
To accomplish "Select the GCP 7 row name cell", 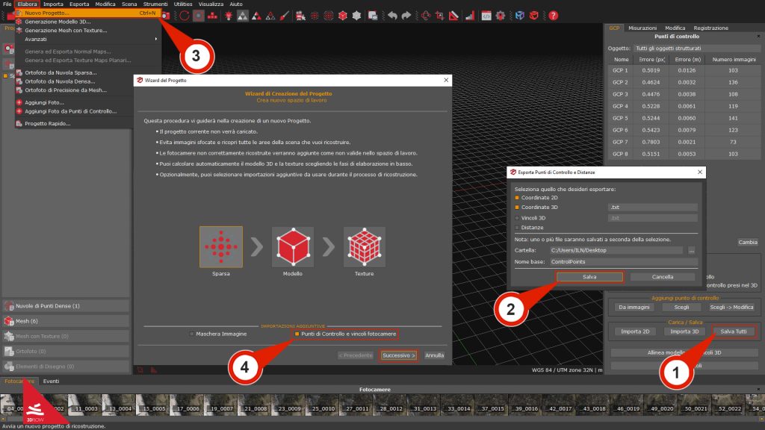I will click(x=620, y=142).
